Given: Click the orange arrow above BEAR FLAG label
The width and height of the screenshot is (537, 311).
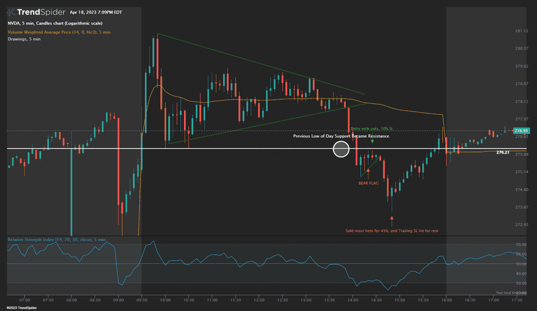Looking at the screenshot, I should click(x=368, y=170).
